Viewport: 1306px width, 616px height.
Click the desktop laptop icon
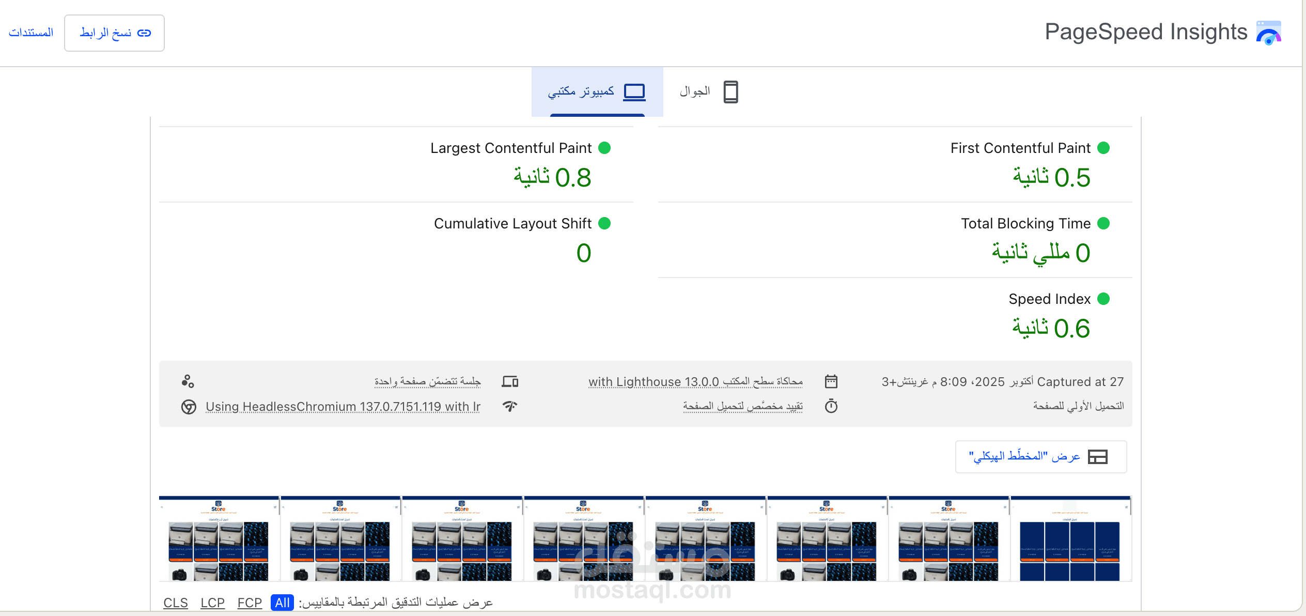pyautogui.click(x=634, y=92)
